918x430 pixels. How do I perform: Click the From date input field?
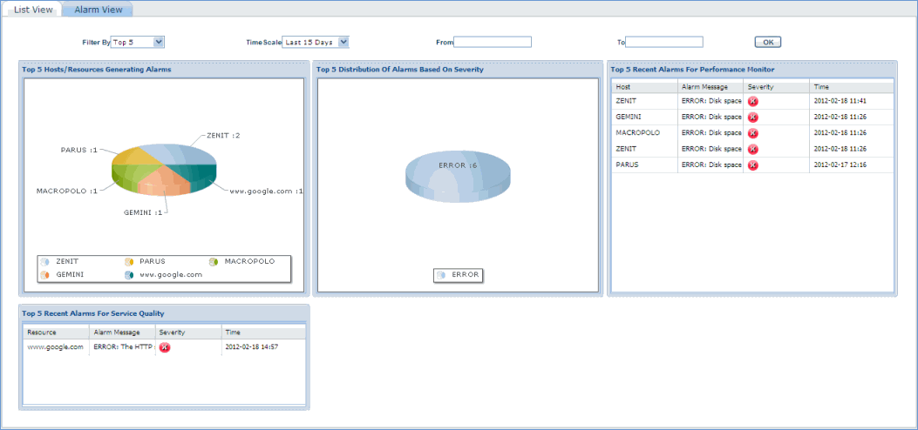point(493,42)
